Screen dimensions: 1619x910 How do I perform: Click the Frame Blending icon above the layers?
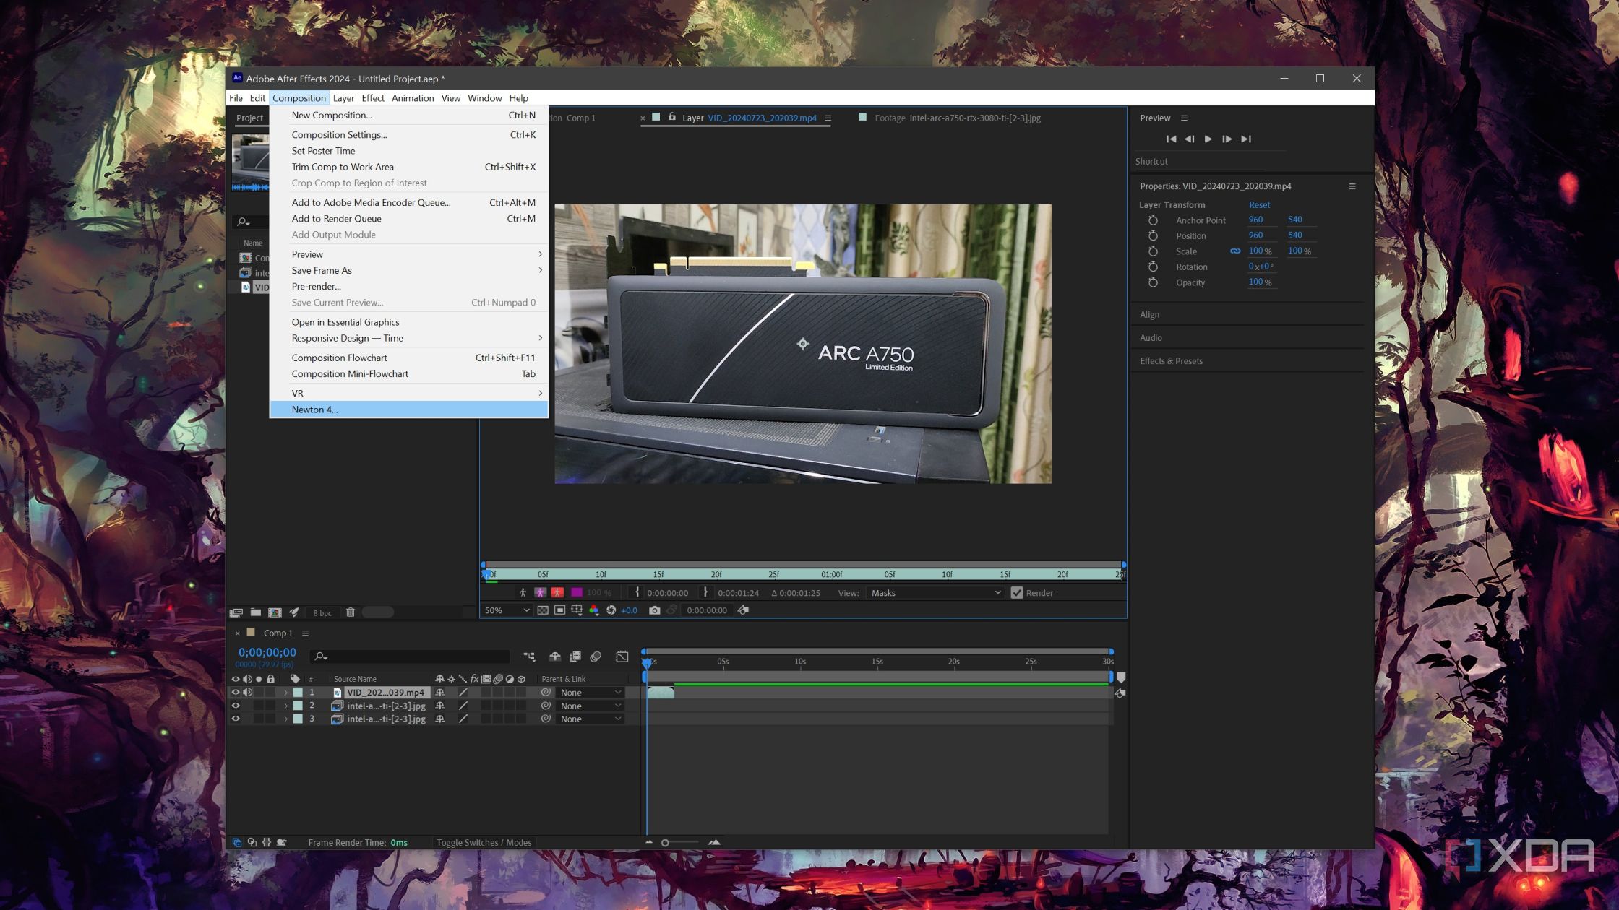(x=575, y=657)
